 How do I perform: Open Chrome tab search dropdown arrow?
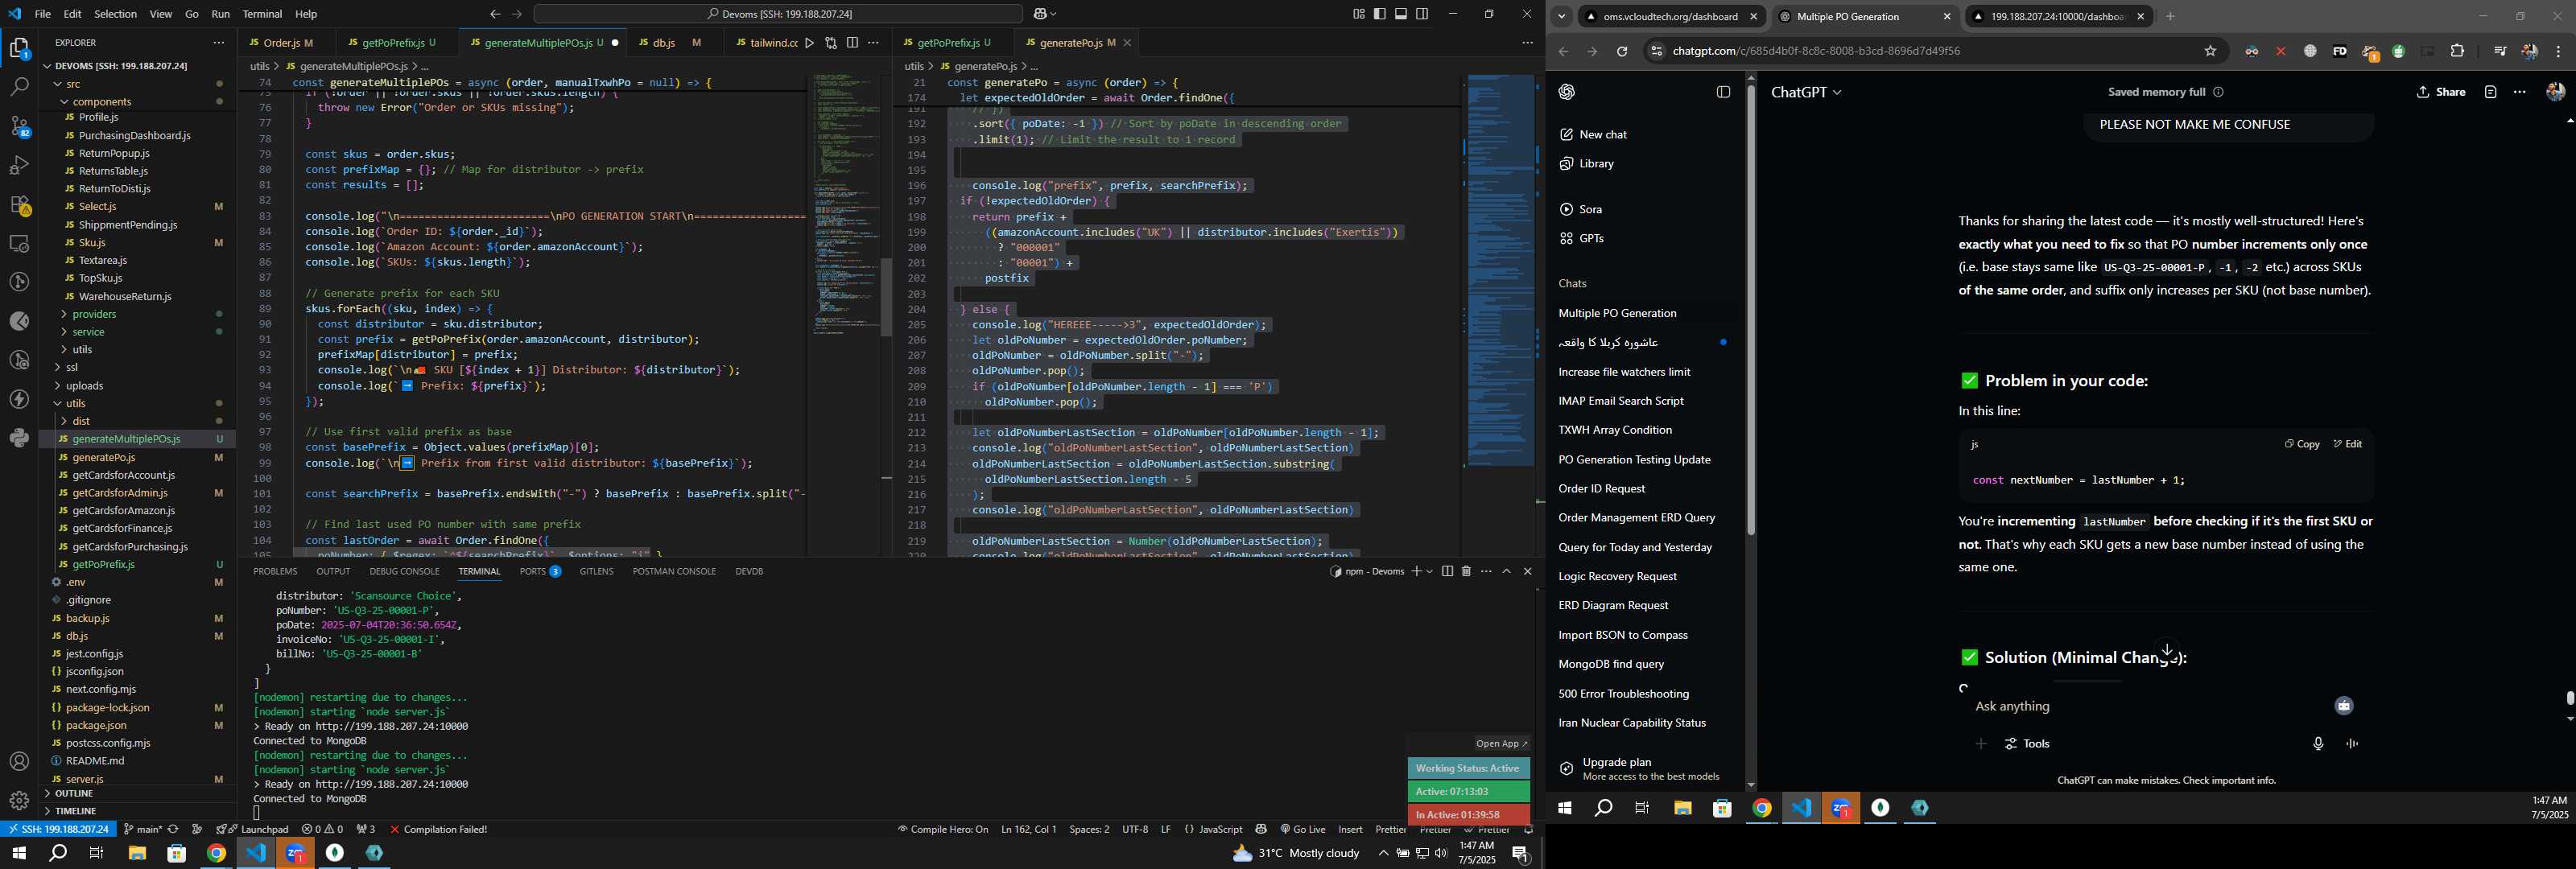[x=1561, y=16]
